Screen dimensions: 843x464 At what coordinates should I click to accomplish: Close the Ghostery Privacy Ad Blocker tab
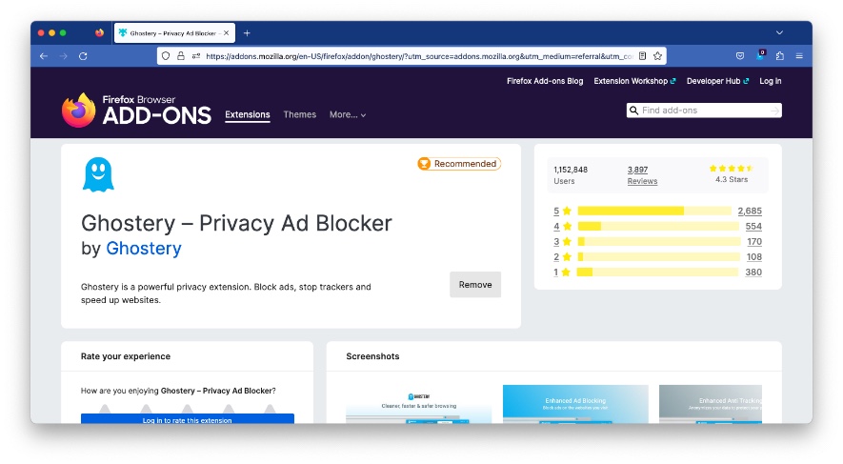227,32
